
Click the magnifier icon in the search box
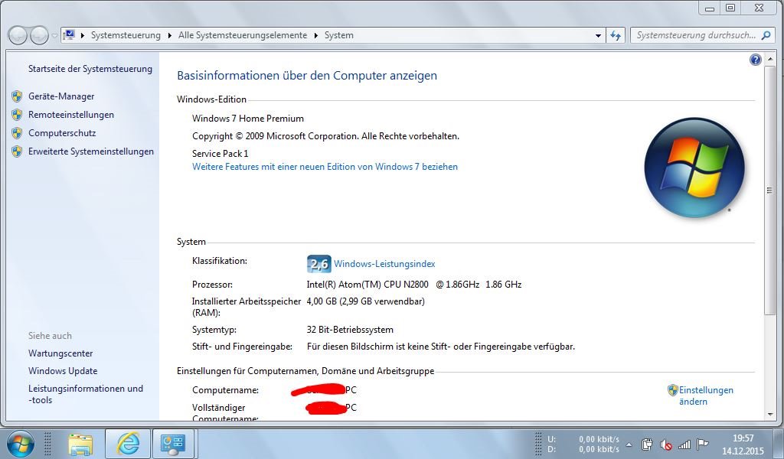766,35
